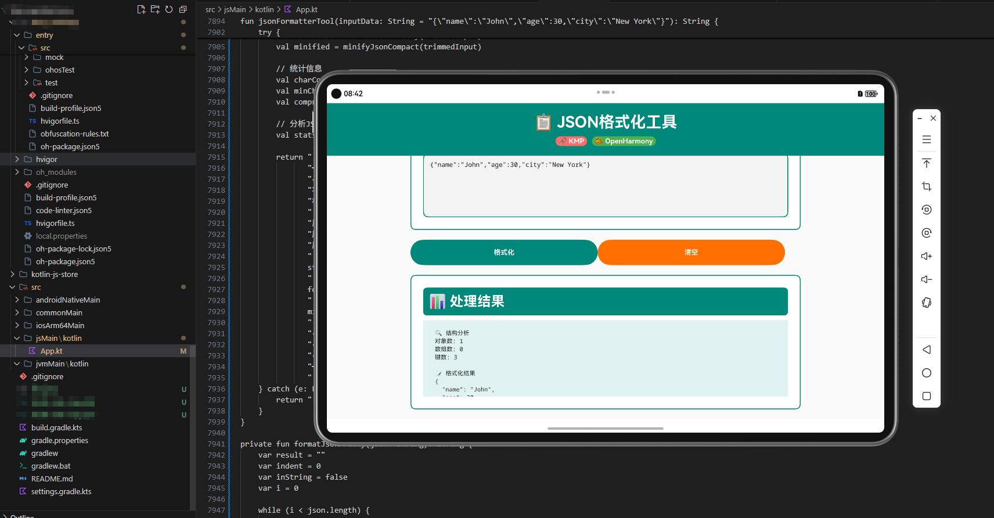Click the clipboard icon beside JSON格式化工具 title
994x518 pixels.
(x=543, y=122)
